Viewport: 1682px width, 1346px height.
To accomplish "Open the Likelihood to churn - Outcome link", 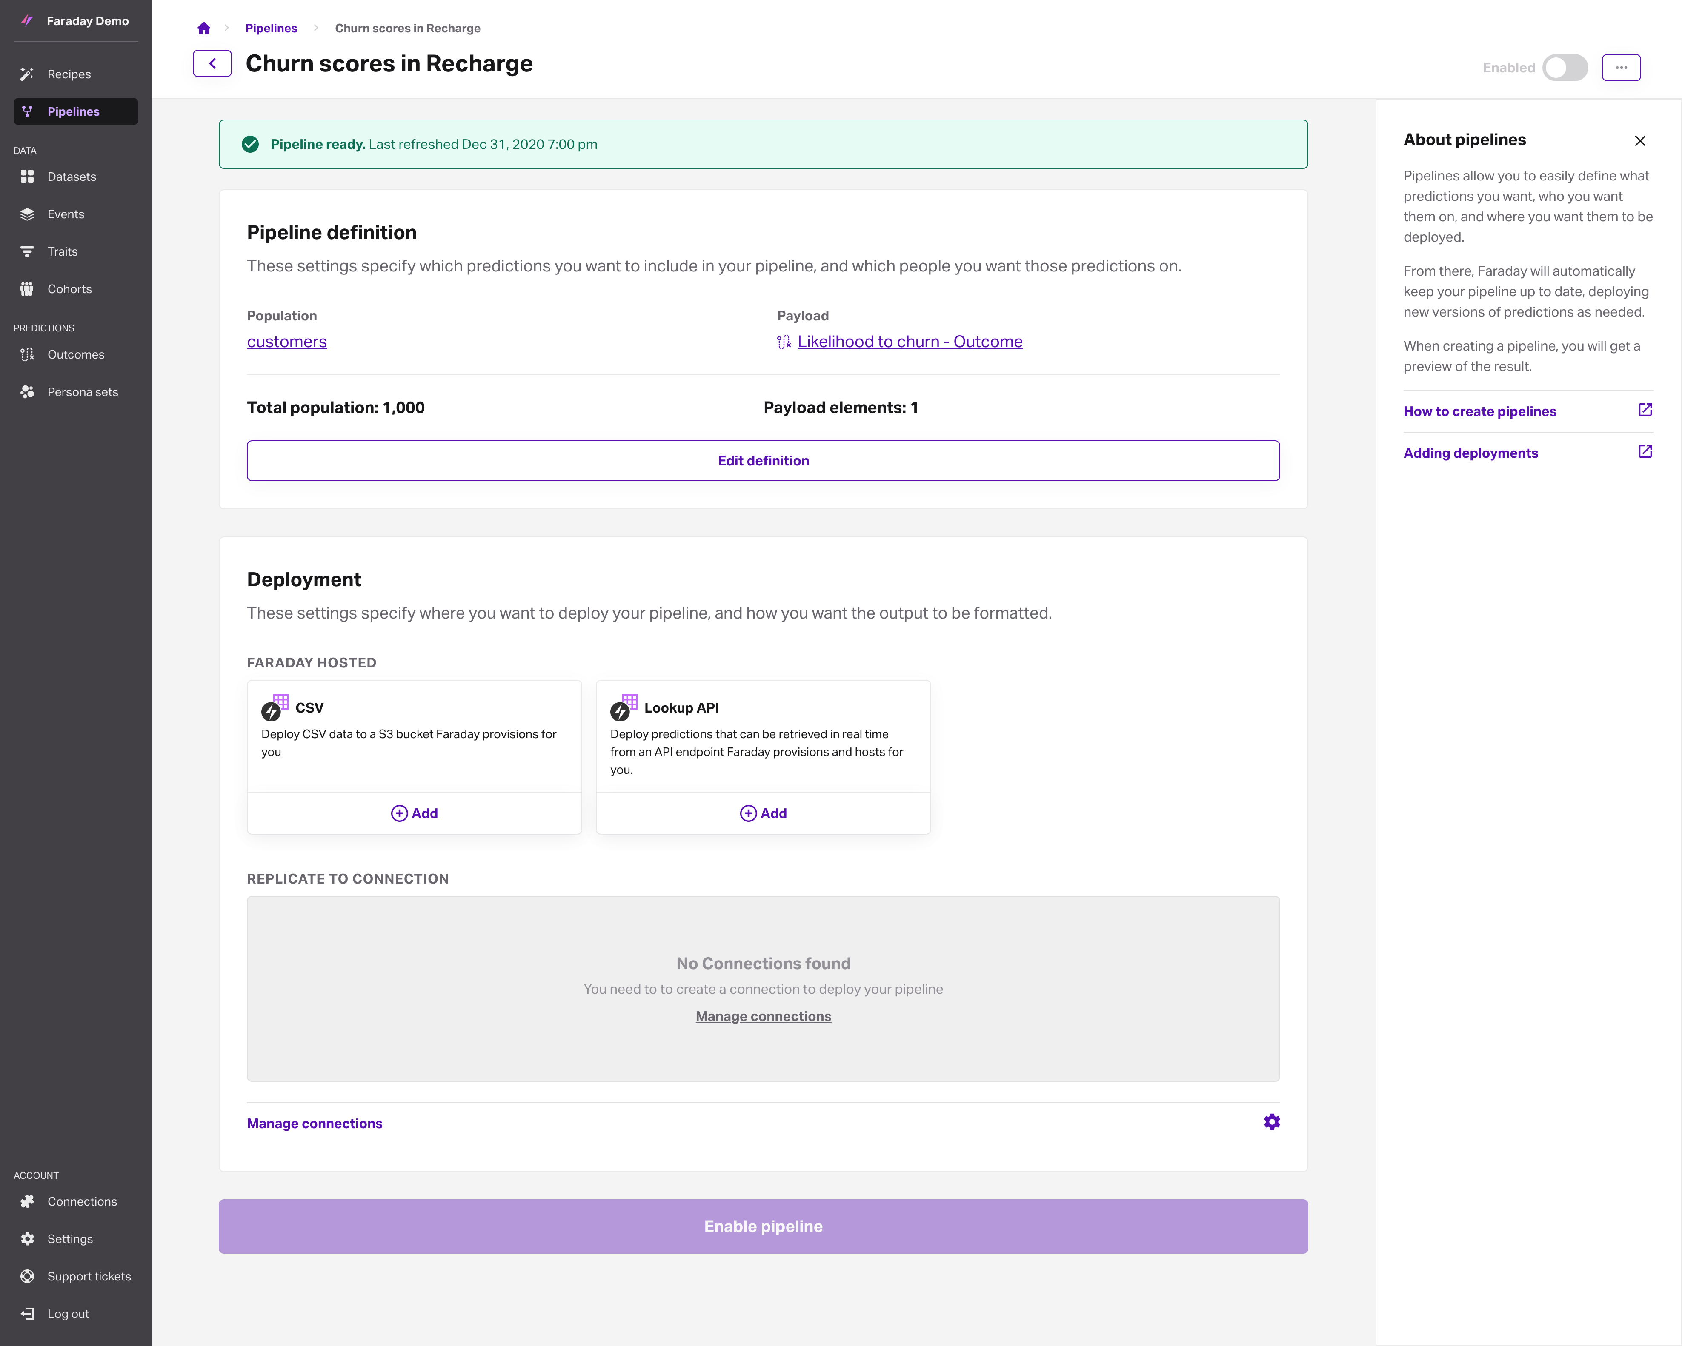I will [x=910, y=342].
